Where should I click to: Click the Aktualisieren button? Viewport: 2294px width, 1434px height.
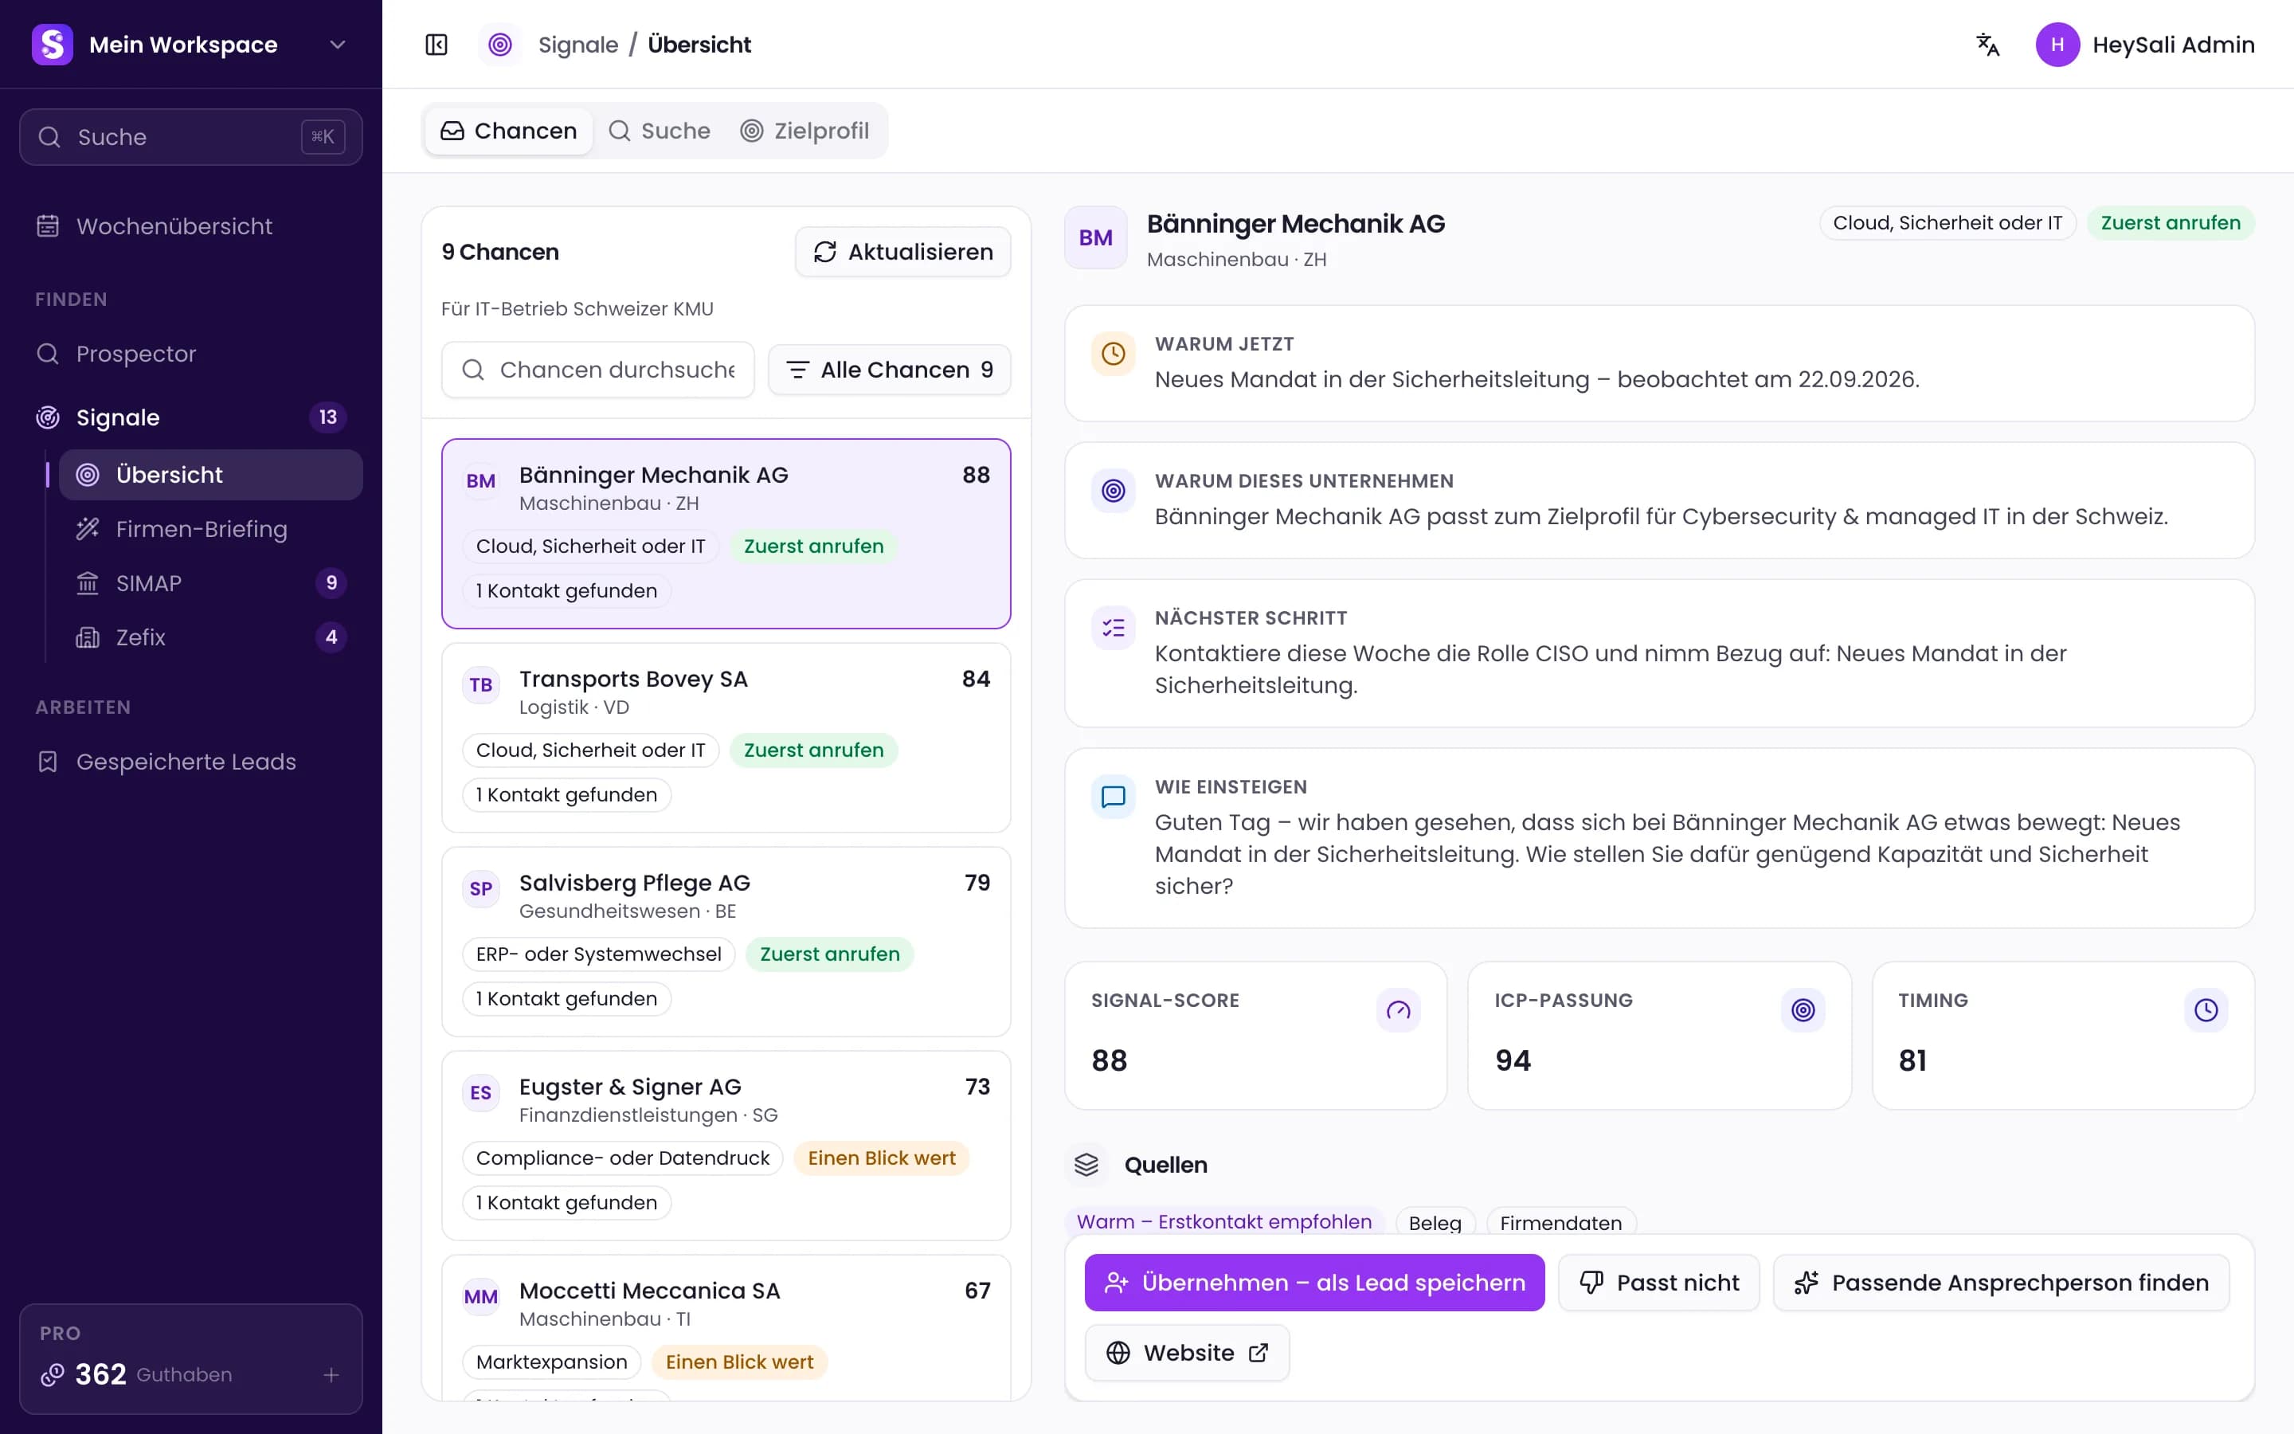(902, 253)
